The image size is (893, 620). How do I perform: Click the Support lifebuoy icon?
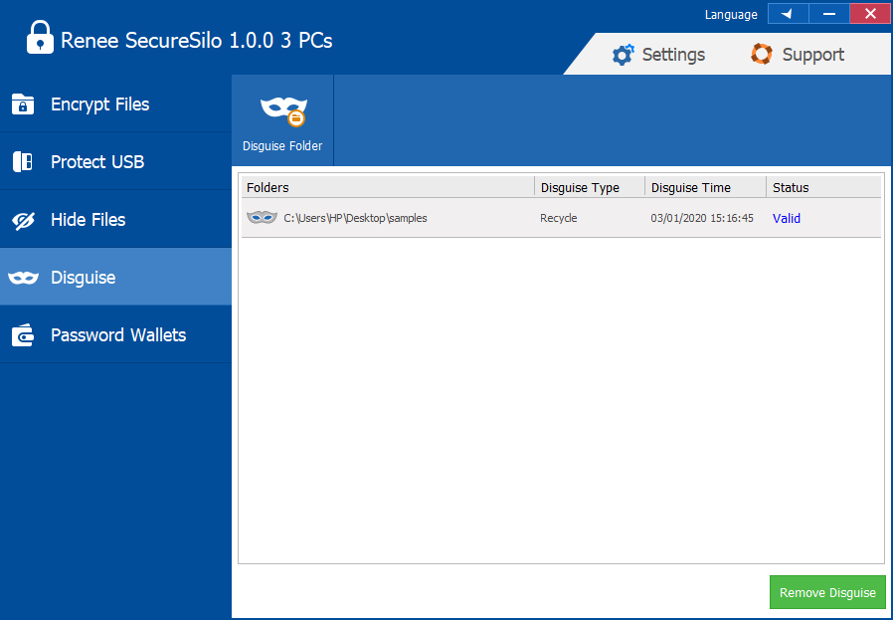coord(762,54)
